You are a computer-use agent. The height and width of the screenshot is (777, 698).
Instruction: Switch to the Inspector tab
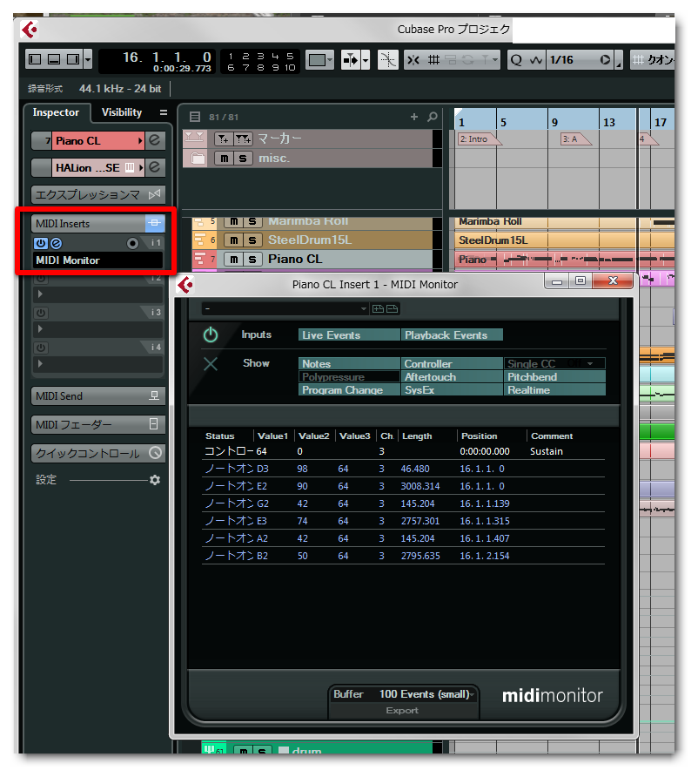pyautogui.click(x=56, y=112)
